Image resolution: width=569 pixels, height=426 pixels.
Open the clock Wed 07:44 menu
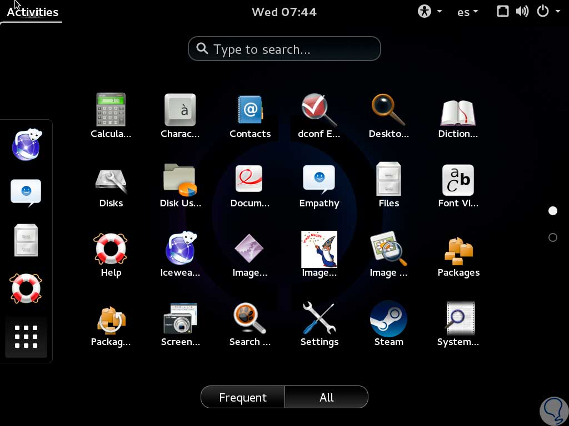(x=284, y=12)
